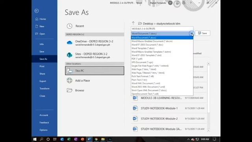Image resolution: width=252 pixels, height=142 pixels.
Task: Open the Transform section
Action: [44, 88]
